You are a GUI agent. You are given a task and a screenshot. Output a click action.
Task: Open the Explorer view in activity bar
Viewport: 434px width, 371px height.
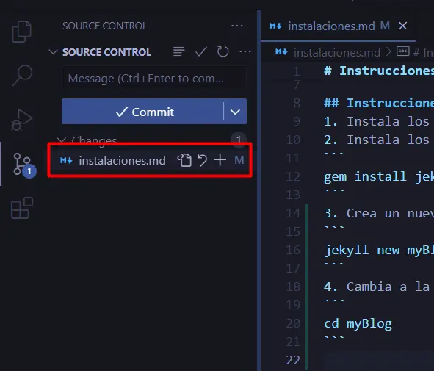[21, 32]
